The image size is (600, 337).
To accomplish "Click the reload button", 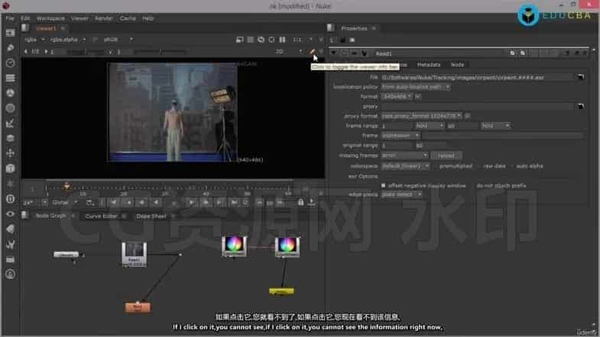I will (446, 156).
